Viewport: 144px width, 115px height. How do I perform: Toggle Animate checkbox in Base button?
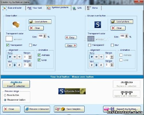point(39,55)
